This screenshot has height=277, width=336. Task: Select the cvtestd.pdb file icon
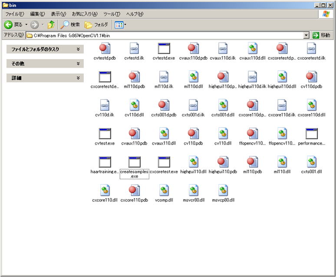point(105,49)
